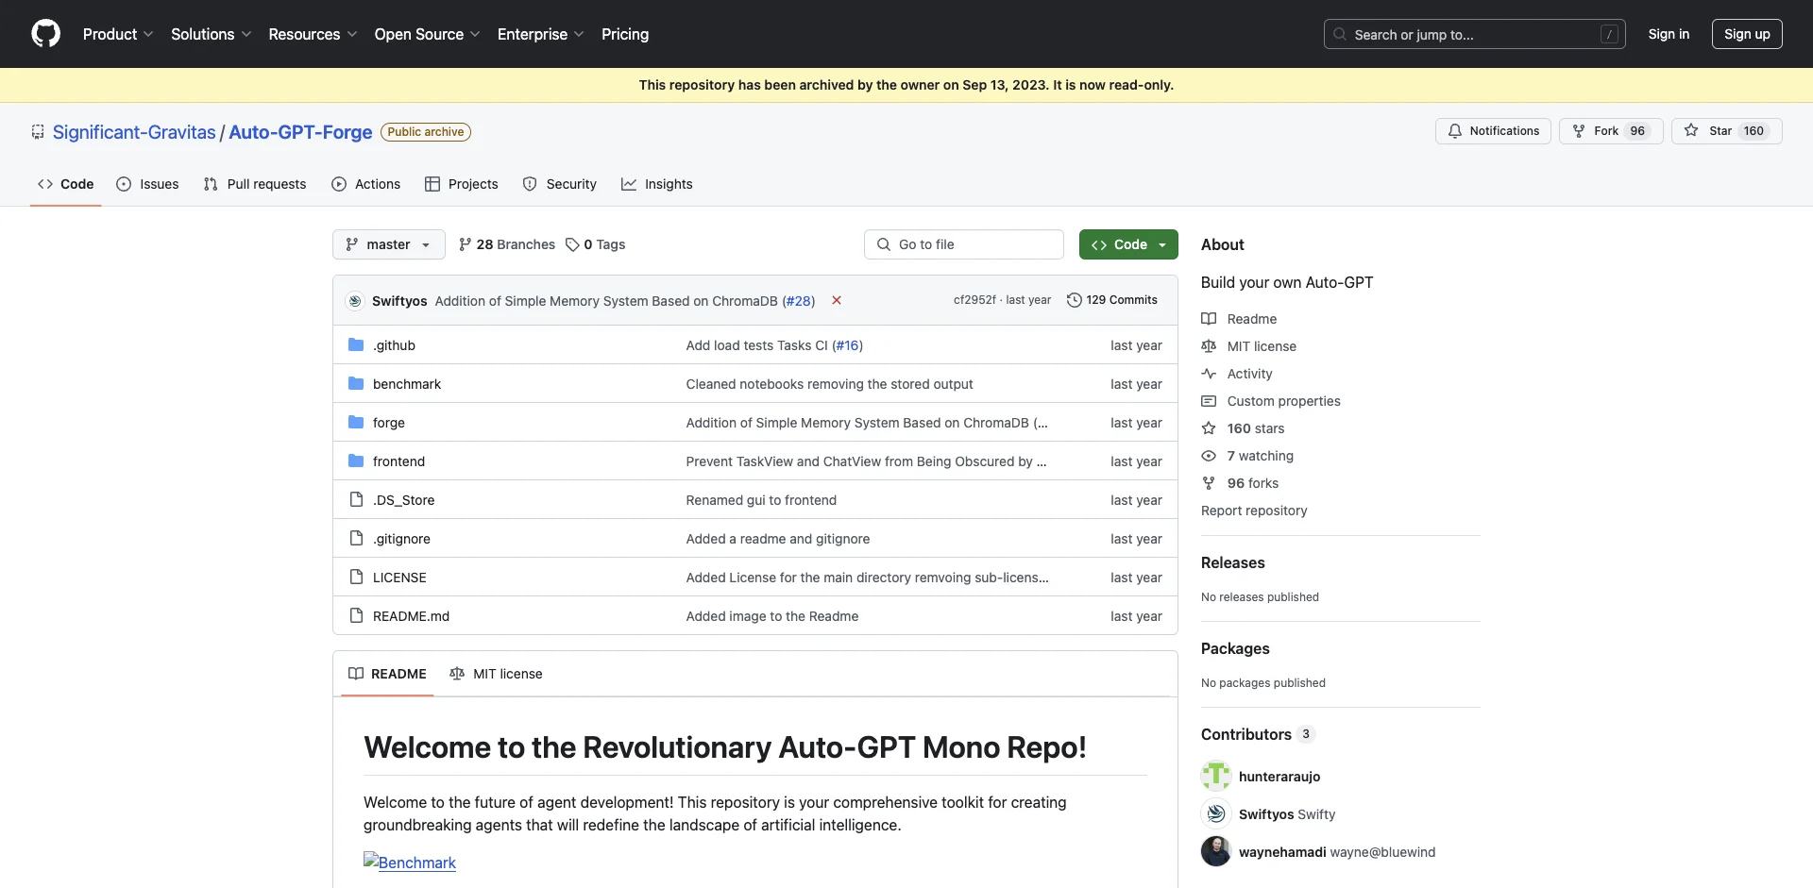Image resolution: width=1813 pixels, height=888 pixels.
Task: Open pull request #28 link
Action: (798, 301)
